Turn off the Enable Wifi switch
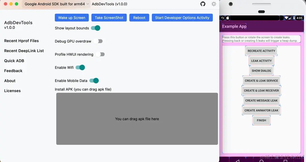This screenshot has height=162, width=306. pyautogui.click(x=80, y=67)
